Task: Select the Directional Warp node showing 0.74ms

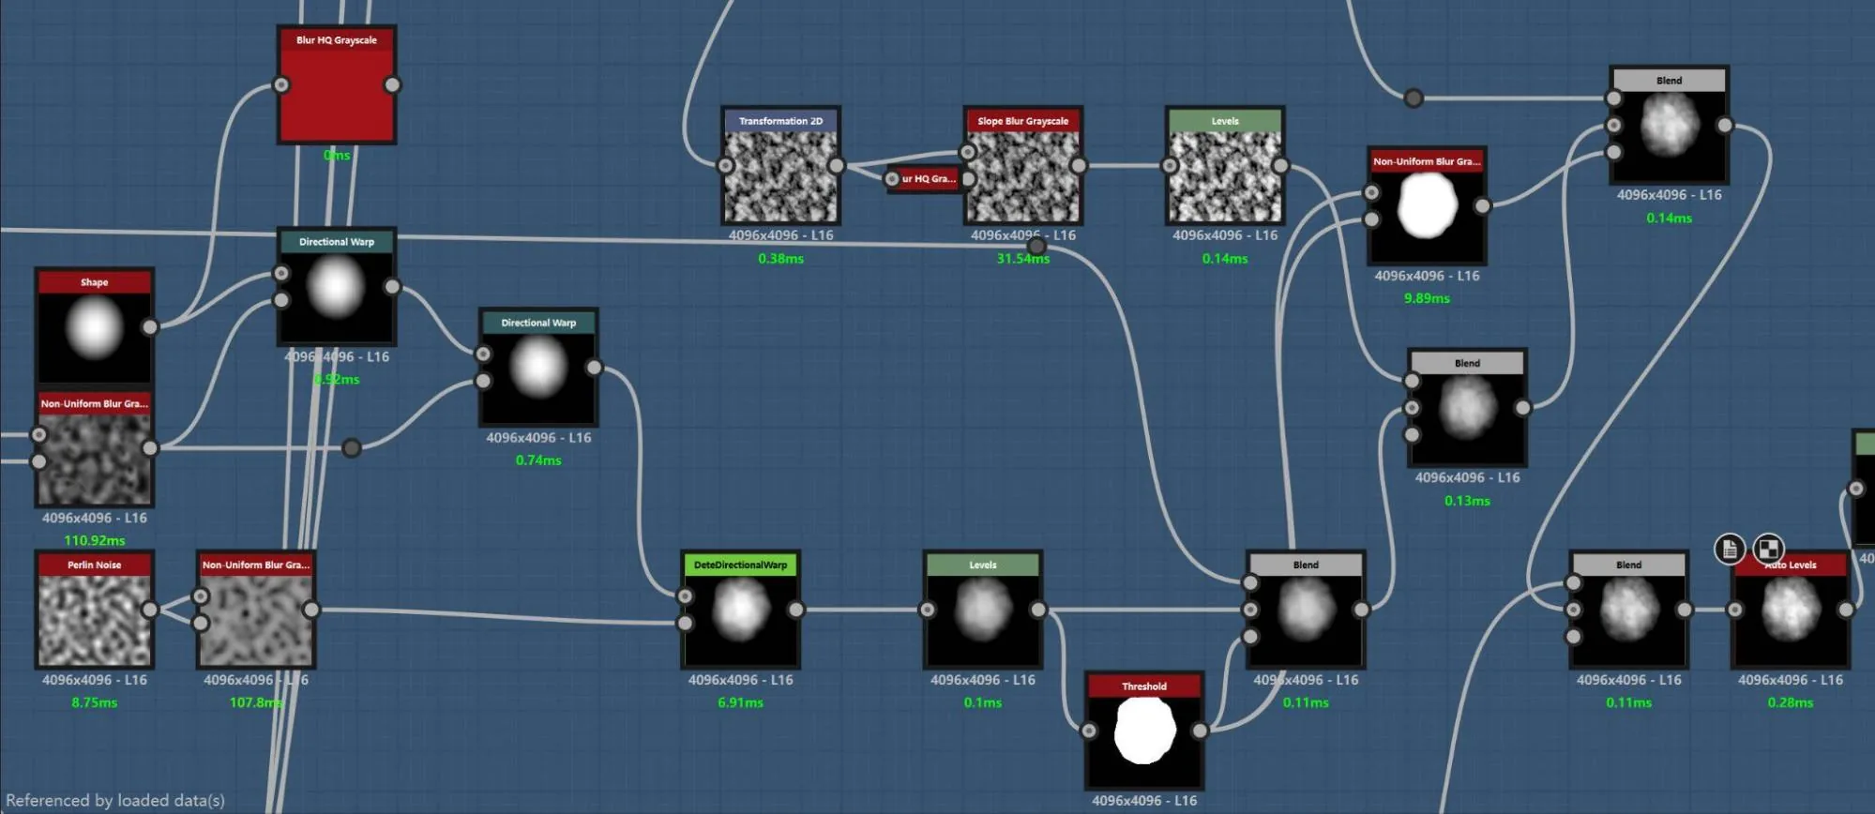Action: (538, 368)
